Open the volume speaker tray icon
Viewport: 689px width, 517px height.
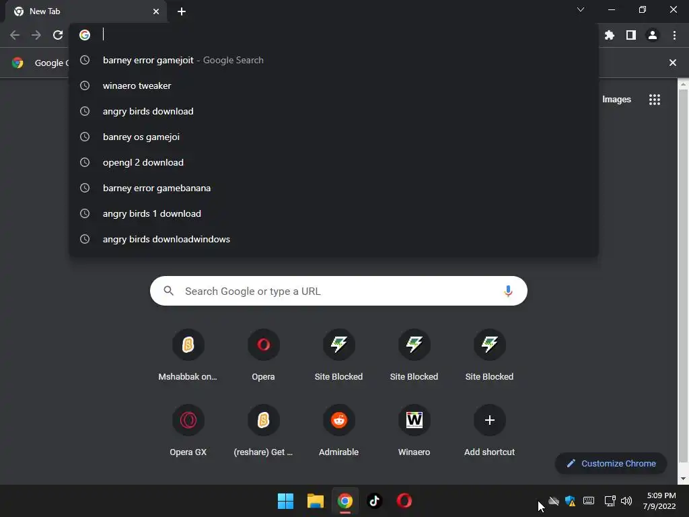[626, 501]
